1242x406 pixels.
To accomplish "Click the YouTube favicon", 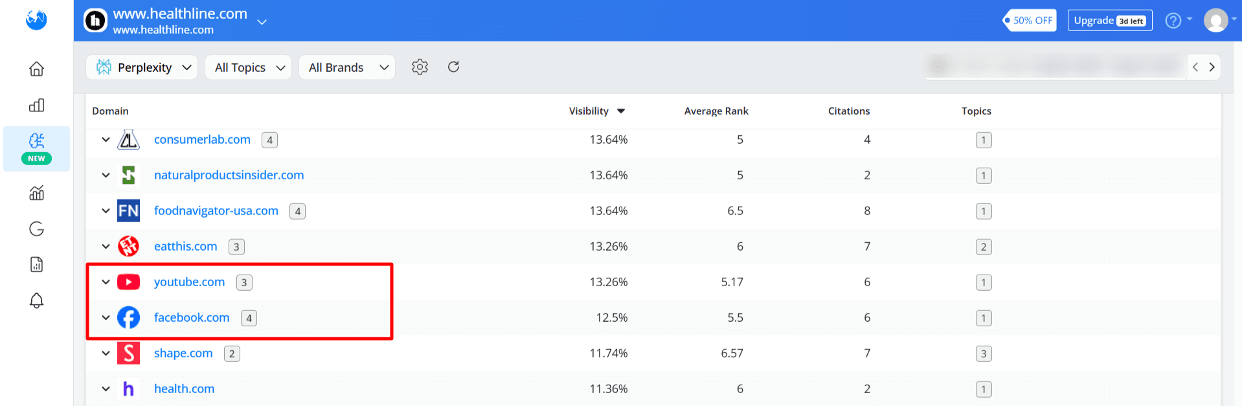I will click(128, 282).
